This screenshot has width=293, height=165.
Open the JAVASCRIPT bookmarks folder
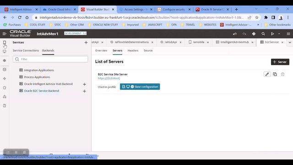point(152,25)
